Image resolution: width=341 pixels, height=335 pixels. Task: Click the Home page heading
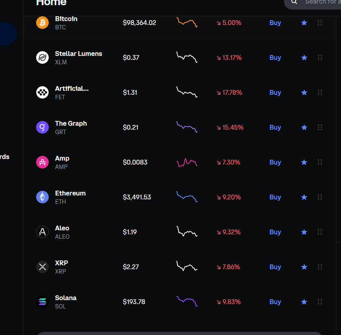tap(51, 3)
